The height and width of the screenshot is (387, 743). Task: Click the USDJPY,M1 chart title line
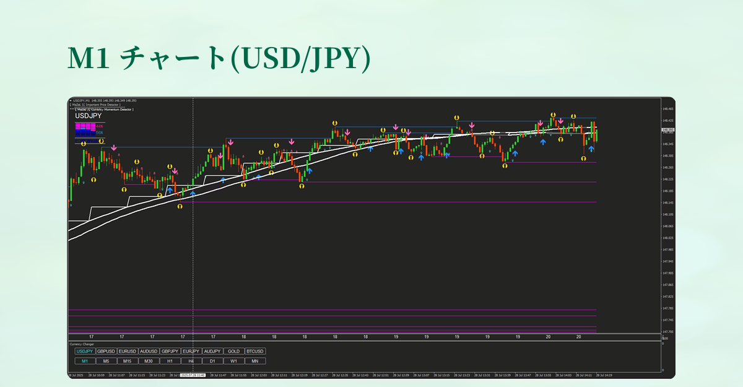(x=105, y=100)
